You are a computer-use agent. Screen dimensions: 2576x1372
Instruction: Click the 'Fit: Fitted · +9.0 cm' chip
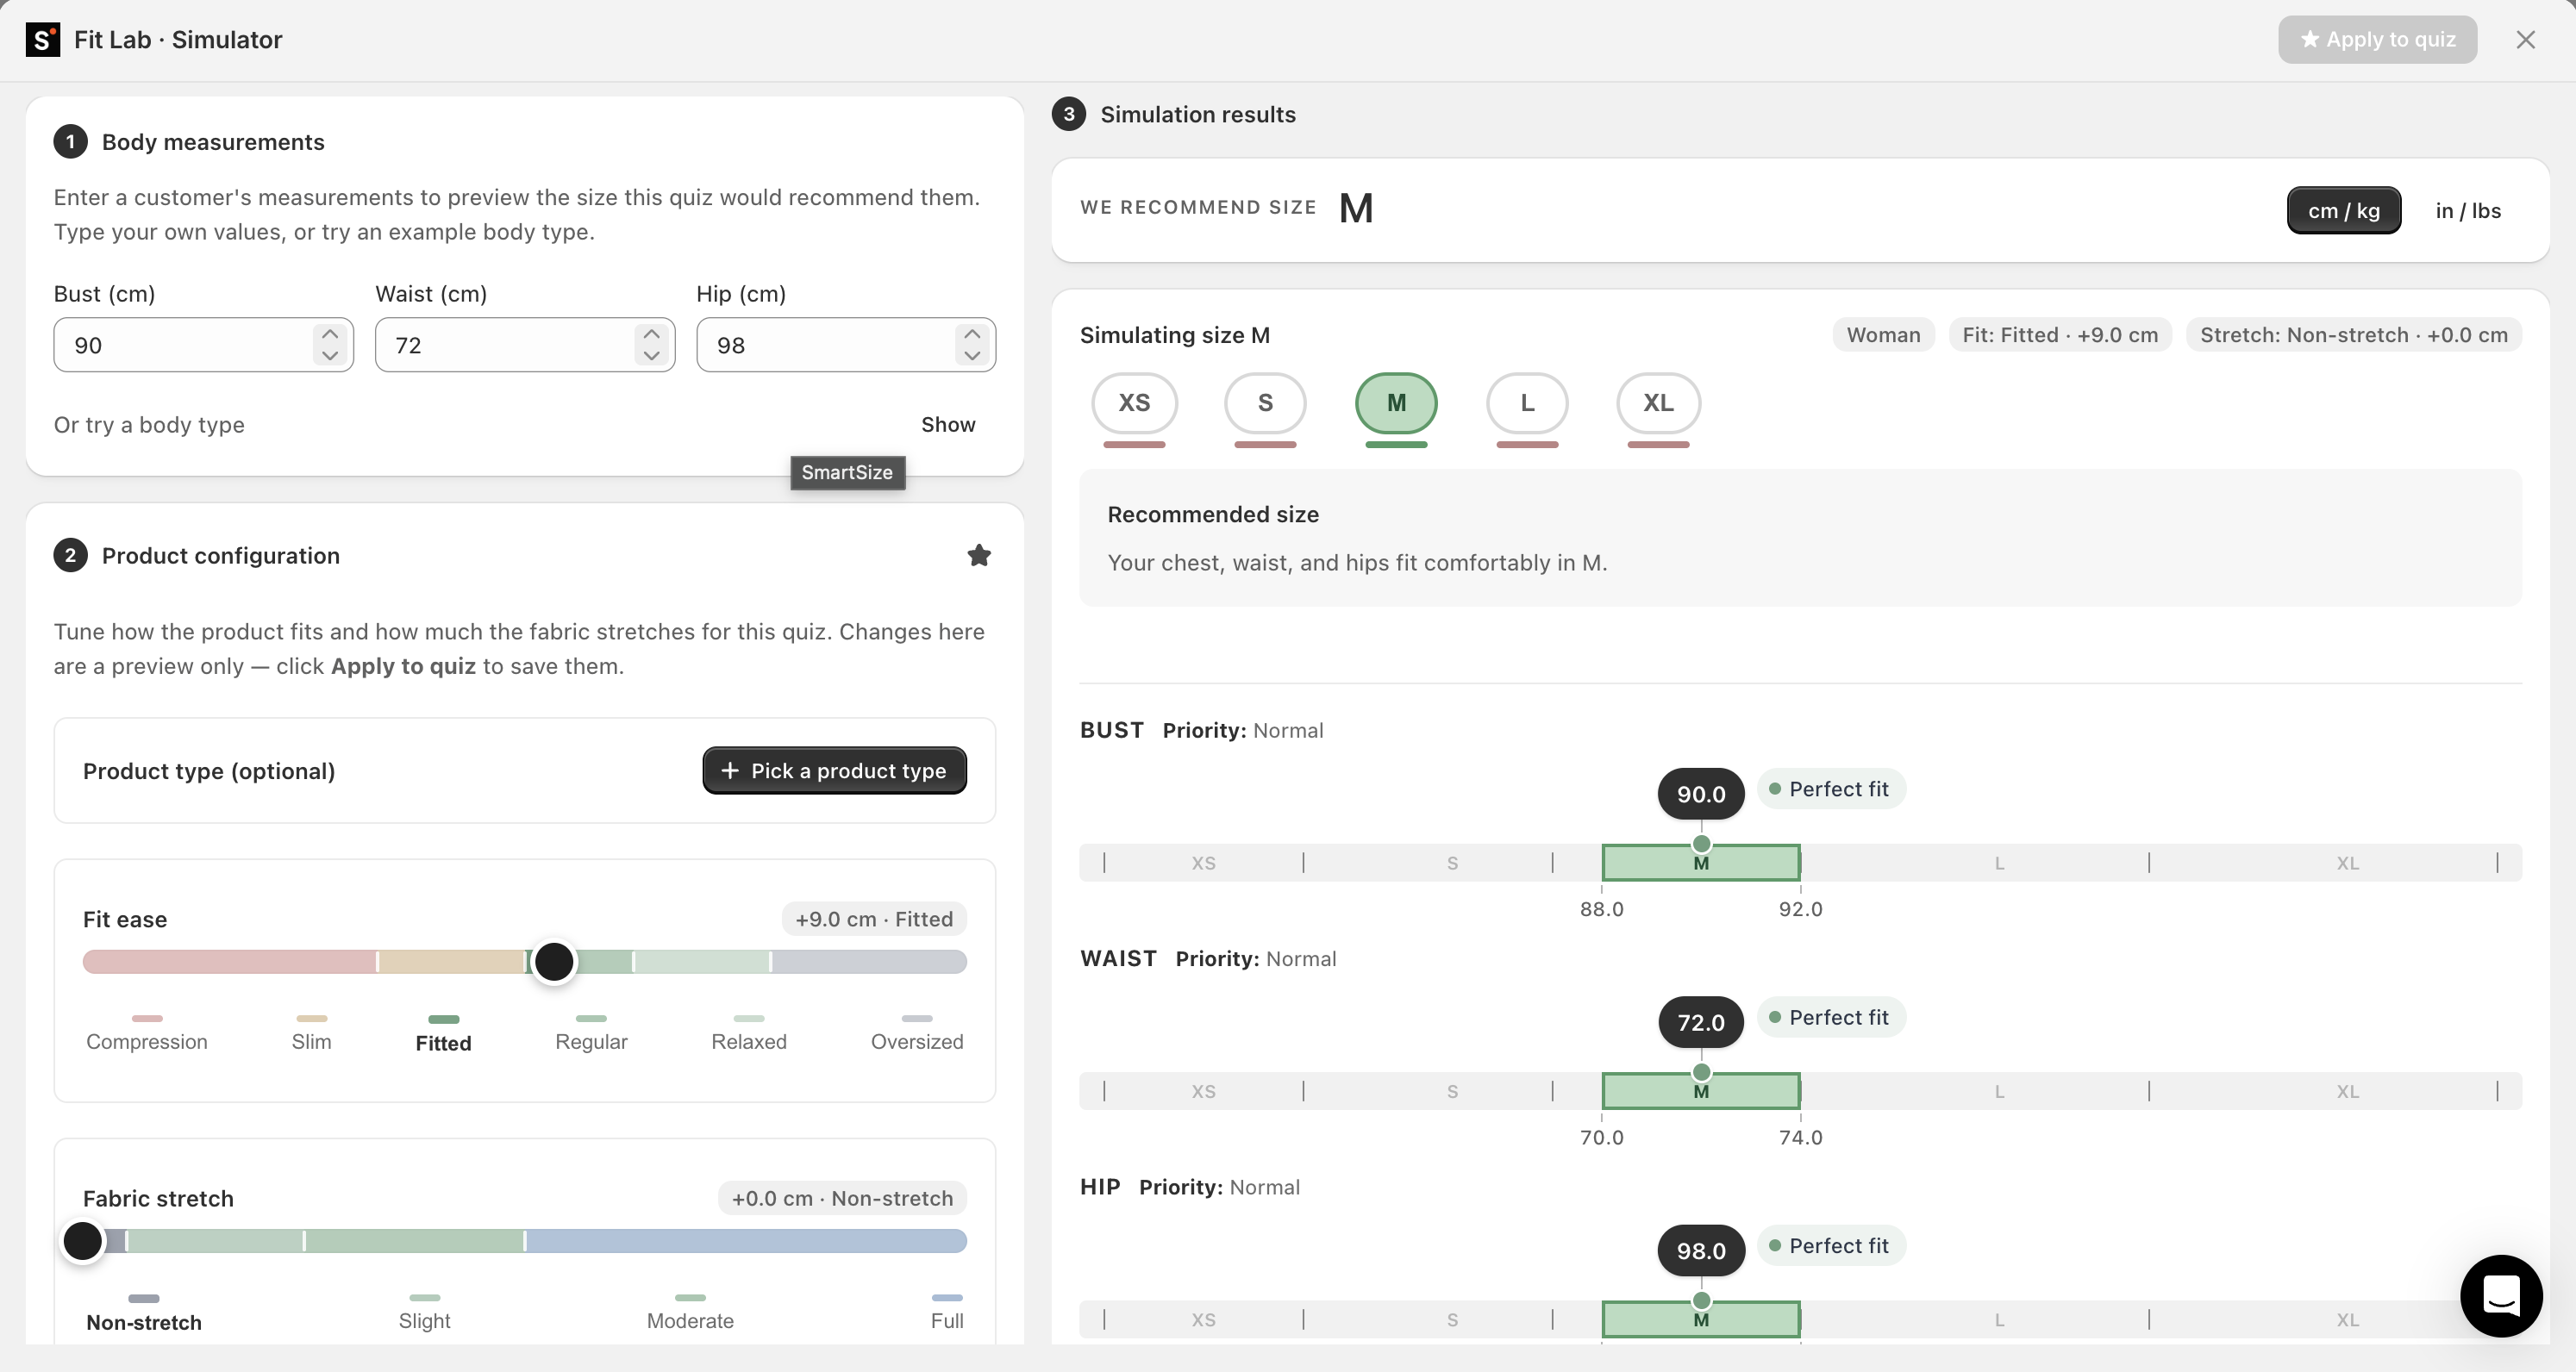[2060, 335]
